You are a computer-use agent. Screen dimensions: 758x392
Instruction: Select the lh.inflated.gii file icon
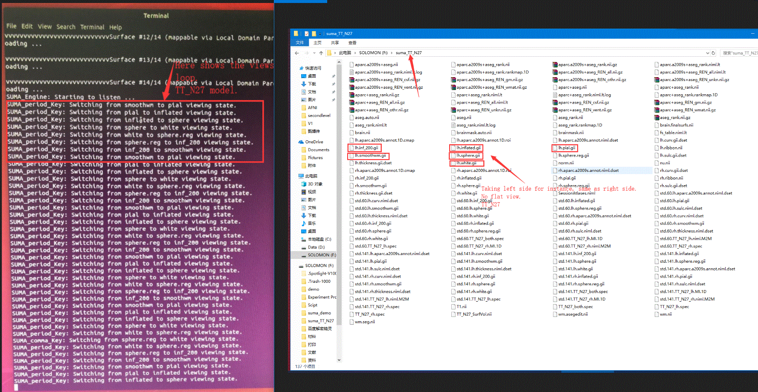point(454,148)
